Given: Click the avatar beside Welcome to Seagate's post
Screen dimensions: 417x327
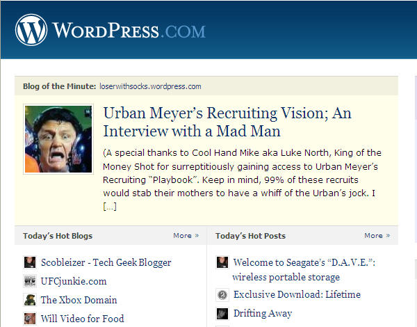Looking at the screenshot, I should (x=222, y=262).
